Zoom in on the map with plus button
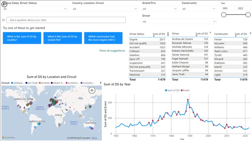Viewport: 252px width, 141px height. point(92,90)
